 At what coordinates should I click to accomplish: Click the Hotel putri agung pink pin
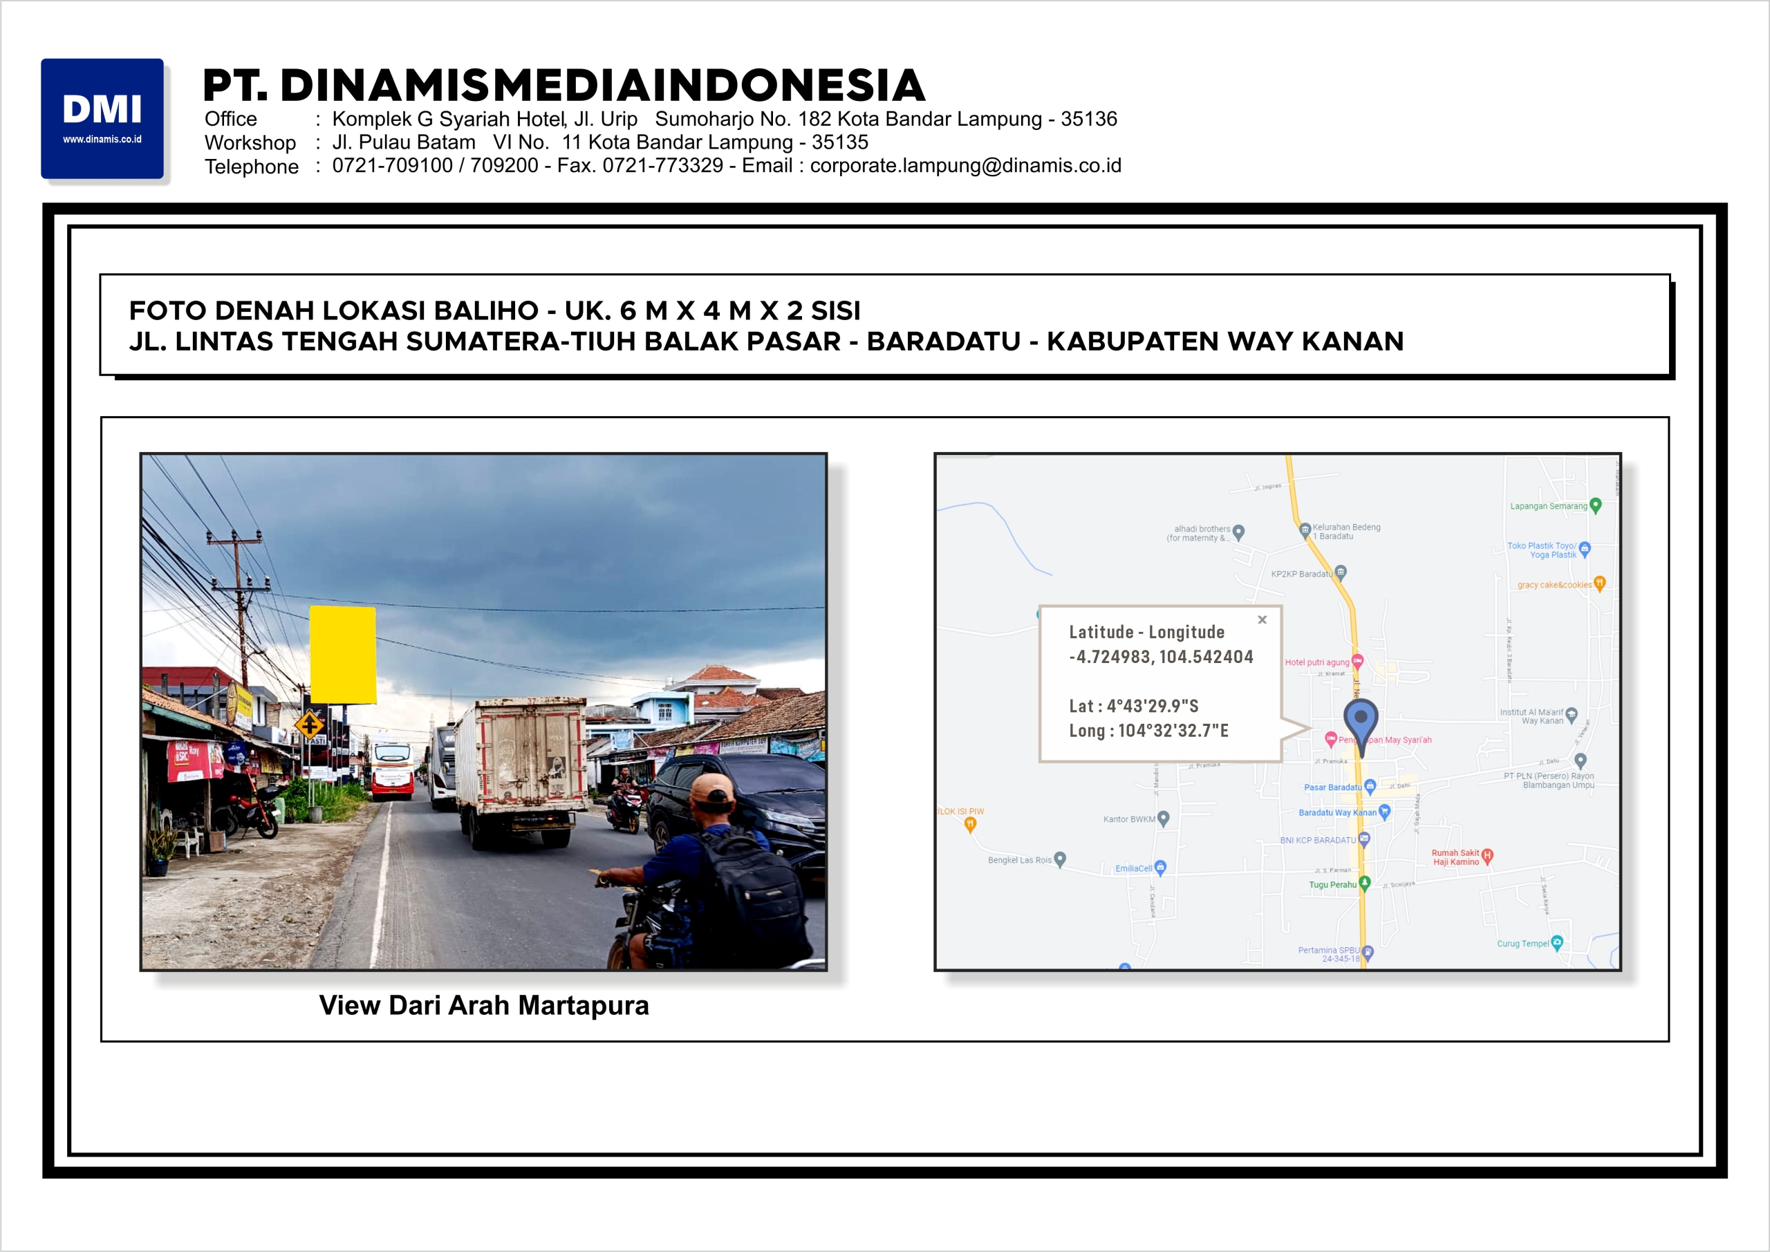1357,662
